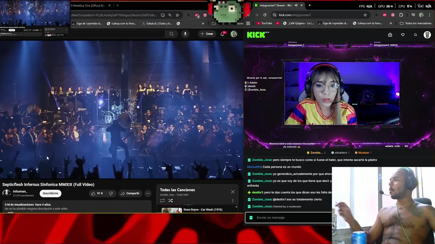Image resolution: width=435 pixels, height=244 pixels.
Task: Open the video's more actions menu
Action: point(148,193)
